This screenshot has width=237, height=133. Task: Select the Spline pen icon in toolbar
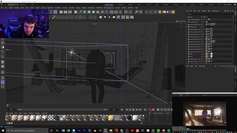pyautogui.click(x=80, y=12)
